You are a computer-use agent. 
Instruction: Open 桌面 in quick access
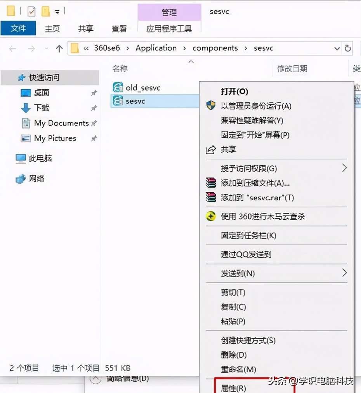(42, 93)
